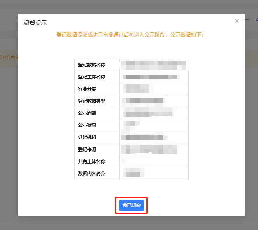Click the 我已知晓 confirmation button
The width and height of the screenshot is (258, 230).
pyautogui.click(x=132, y=206)
